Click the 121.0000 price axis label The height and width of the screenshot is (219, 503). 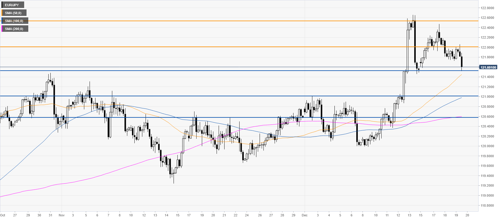tap(487, 97)
